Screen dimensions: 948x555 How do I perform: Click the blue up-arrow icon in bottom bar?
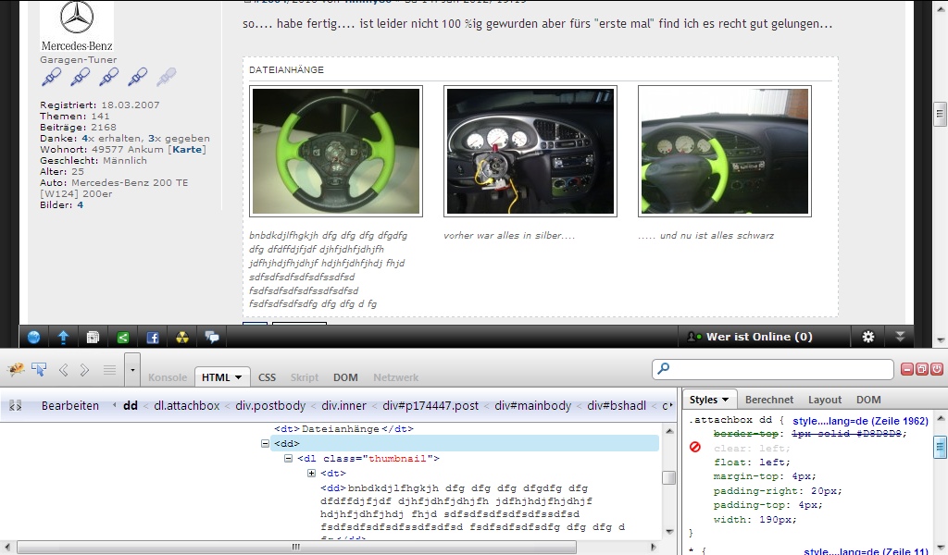[x=64, y=338]
